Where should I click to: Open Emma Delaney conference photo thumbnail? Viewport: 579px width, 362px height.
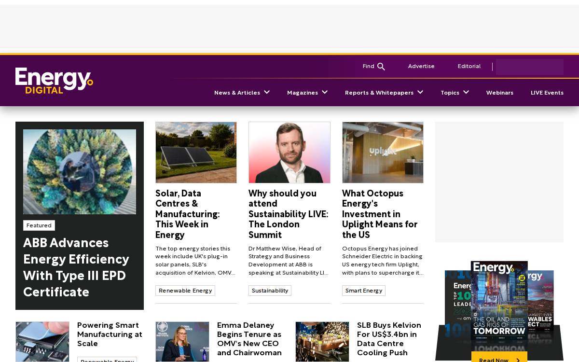(x=182, y=342)
